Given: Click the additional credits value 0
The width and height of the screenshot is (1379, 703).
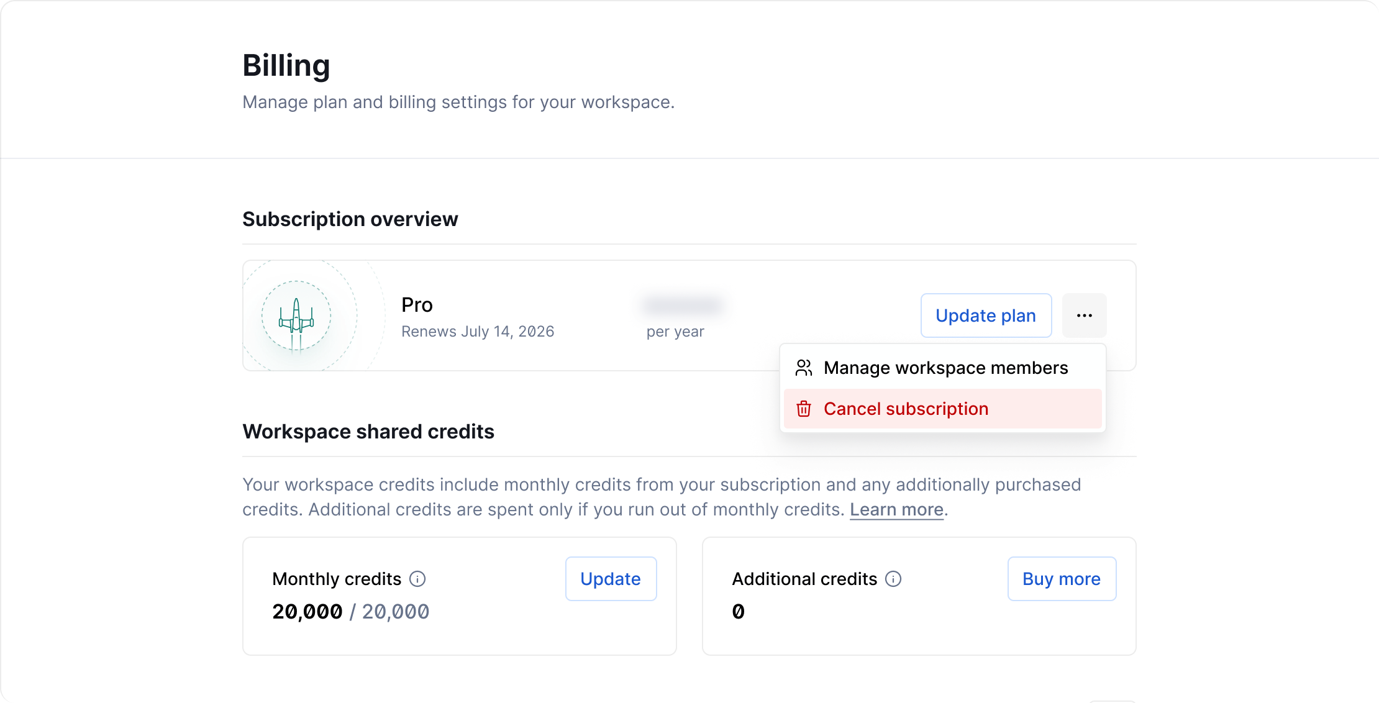Looking at the screenshot, I should pos(738,612).
